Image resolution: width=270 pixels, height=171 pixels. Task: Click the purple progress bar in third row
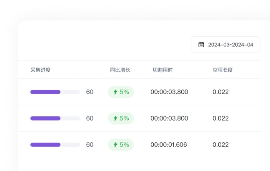pyautogui.click(x=46, y=145)
